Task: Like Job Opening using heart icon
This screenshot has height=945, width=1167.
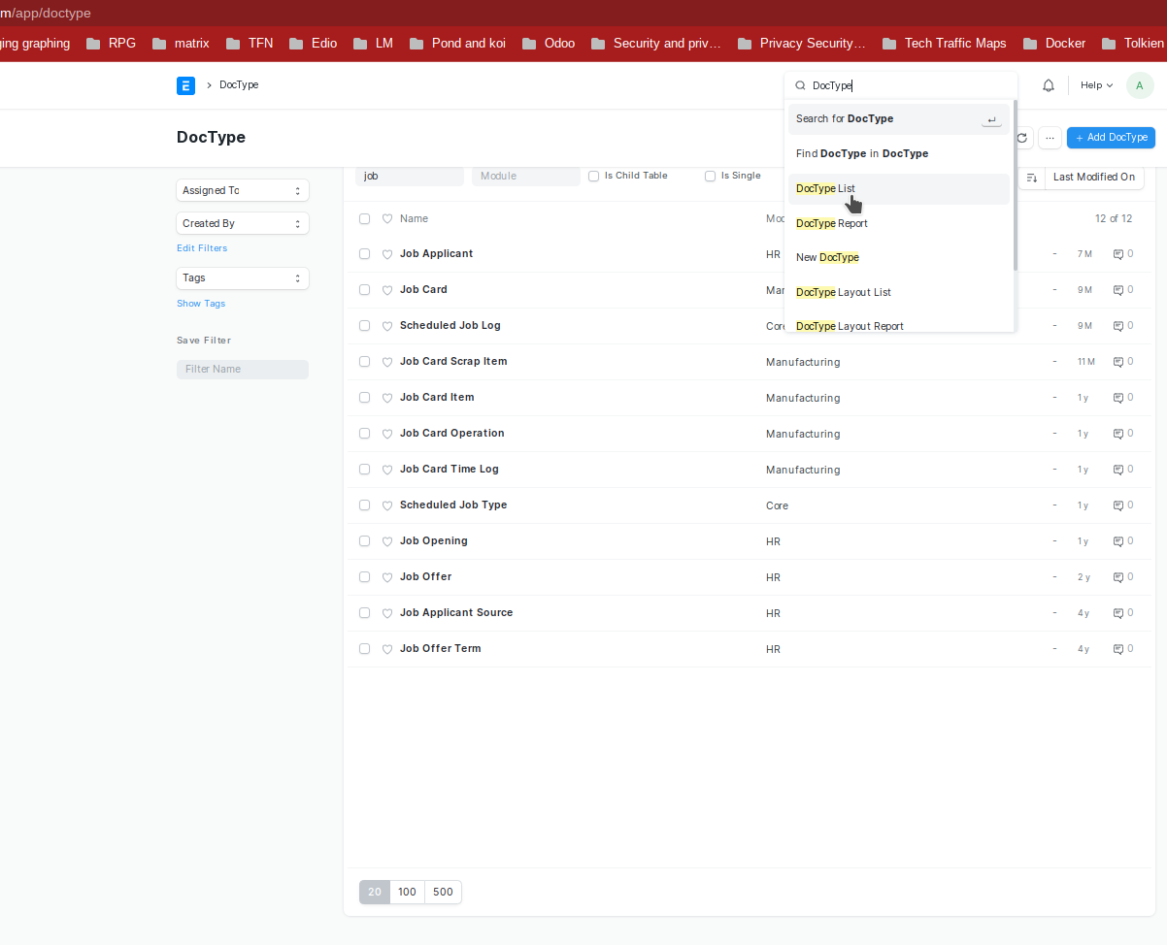Action: click(387, 541)
